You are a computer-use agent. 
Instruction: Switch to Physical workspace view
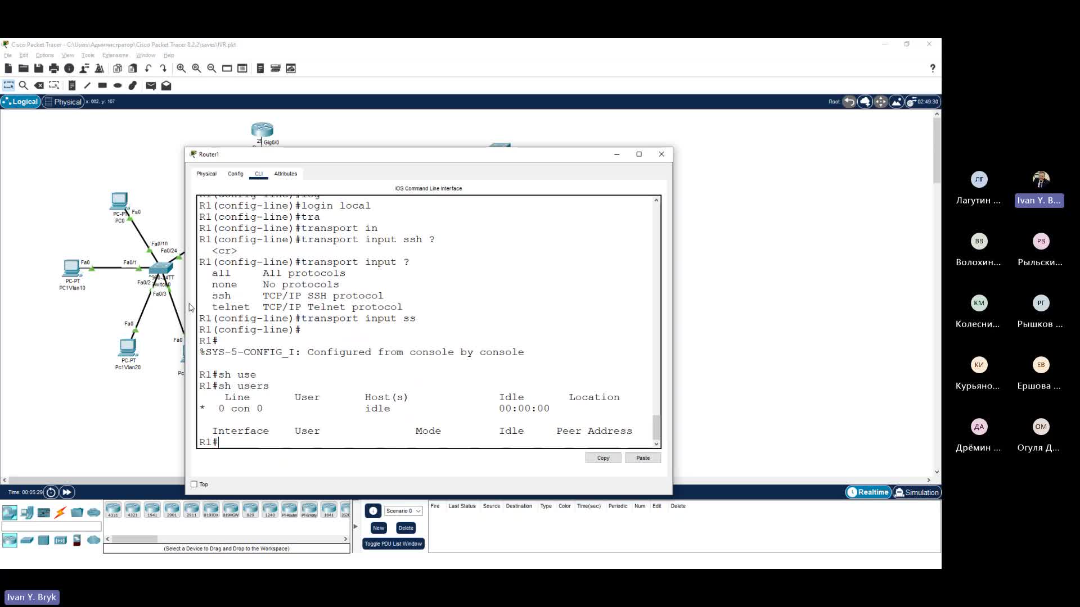(x=63, y=102)
